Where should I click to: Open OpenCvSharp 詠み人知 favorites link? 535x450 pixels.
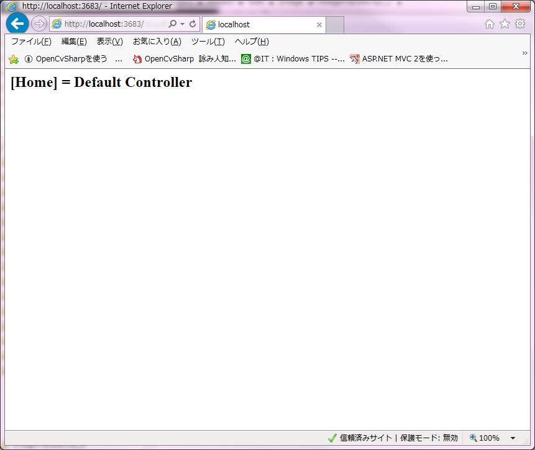(x=185, y=59)
